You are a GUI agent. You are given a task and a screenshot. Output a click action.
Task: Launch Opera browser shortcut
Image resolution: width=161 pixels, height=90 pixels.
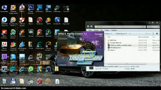pos(40,82)
